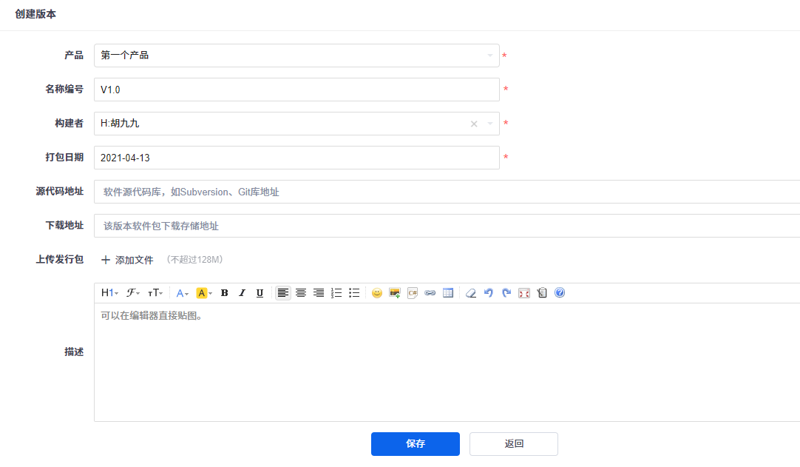Image resolution: width=800 pixels, height=467 pixels.
Task: Insert a numbered list
Action: pyautogui.click(x=336, y=293)
